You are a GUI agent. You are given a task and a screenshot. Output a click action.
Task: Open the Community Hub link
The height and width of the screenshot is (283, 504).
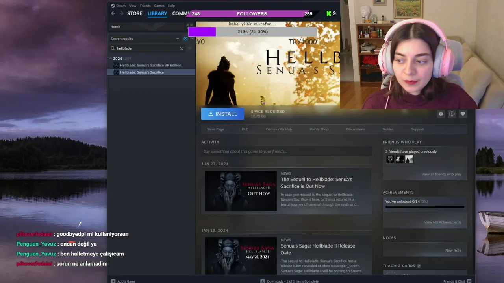point(279,129)
